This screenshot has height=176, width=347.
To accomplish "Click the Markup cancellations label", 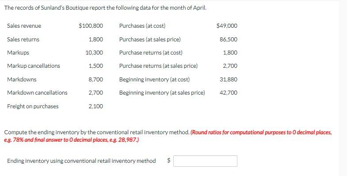I will [34, 66].
